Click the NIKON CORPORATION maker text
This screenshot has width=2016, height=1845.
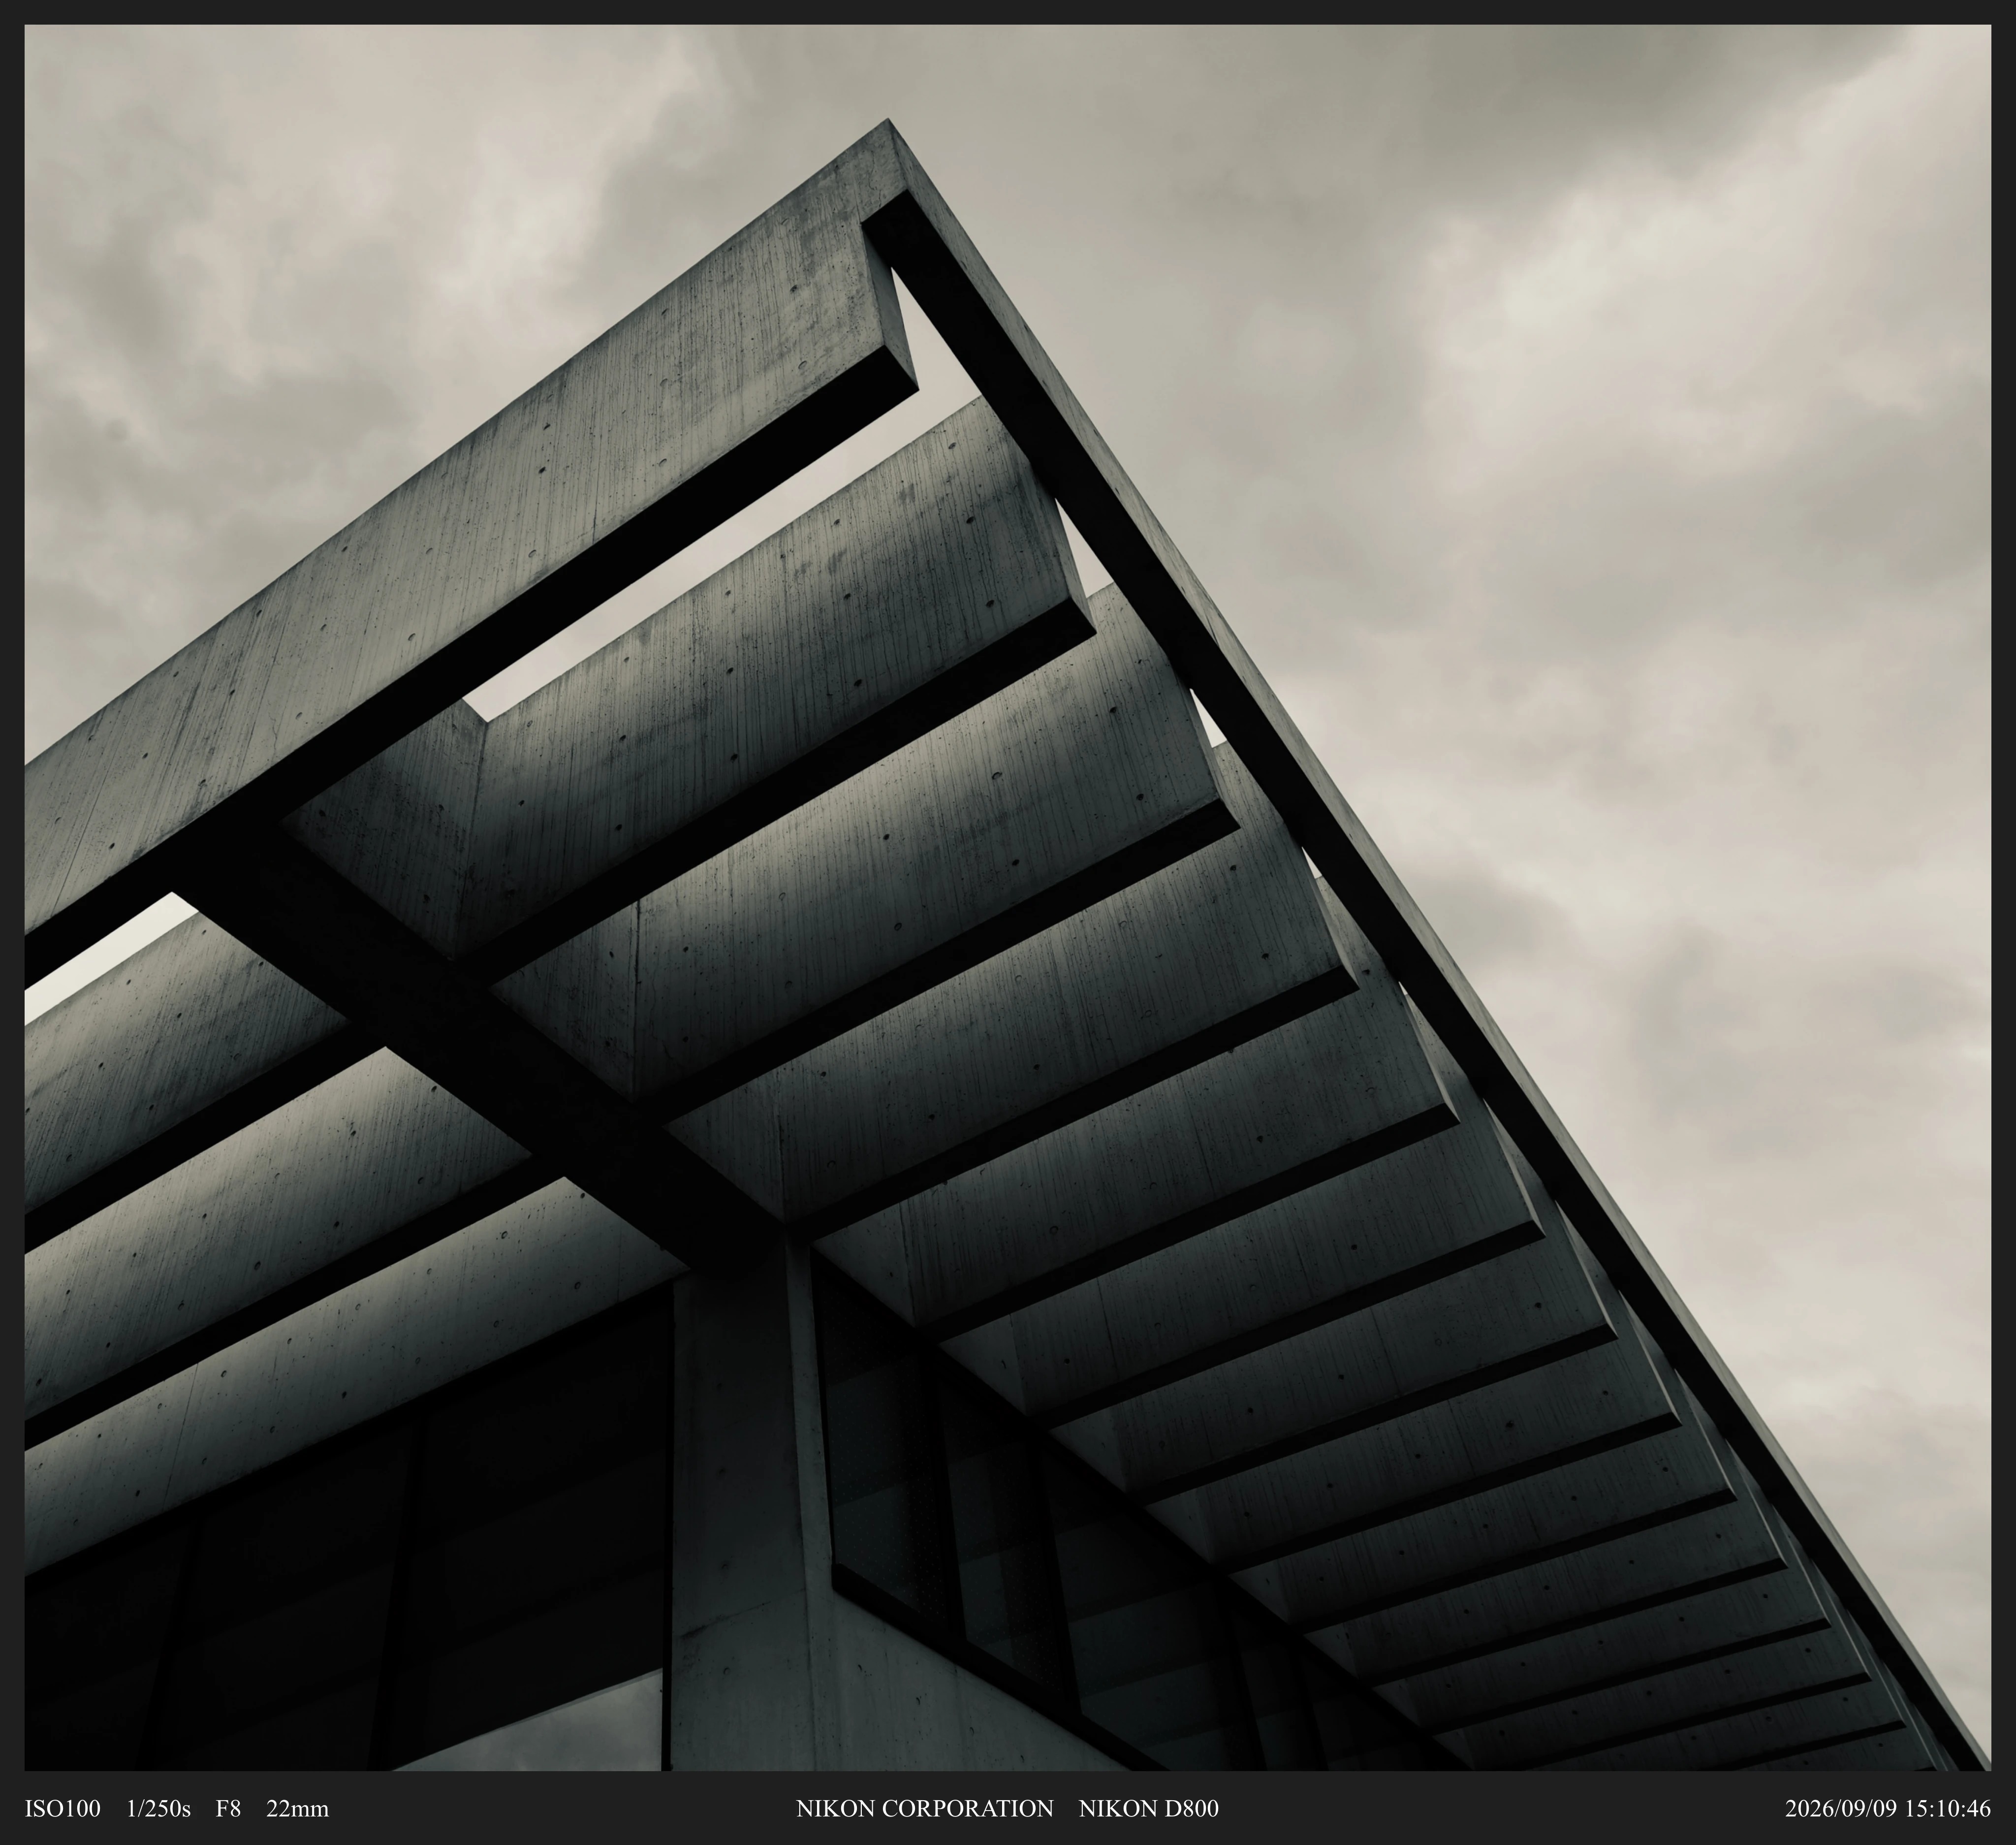925,1808
